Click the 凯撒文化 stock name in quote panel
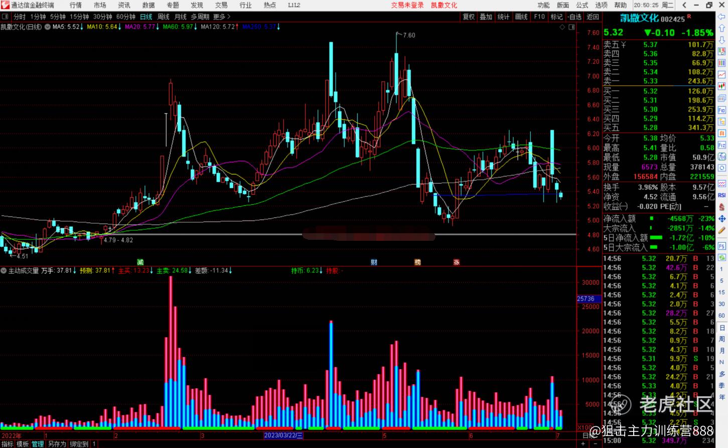The image size is (728, 448). click(x=639, y=18)
